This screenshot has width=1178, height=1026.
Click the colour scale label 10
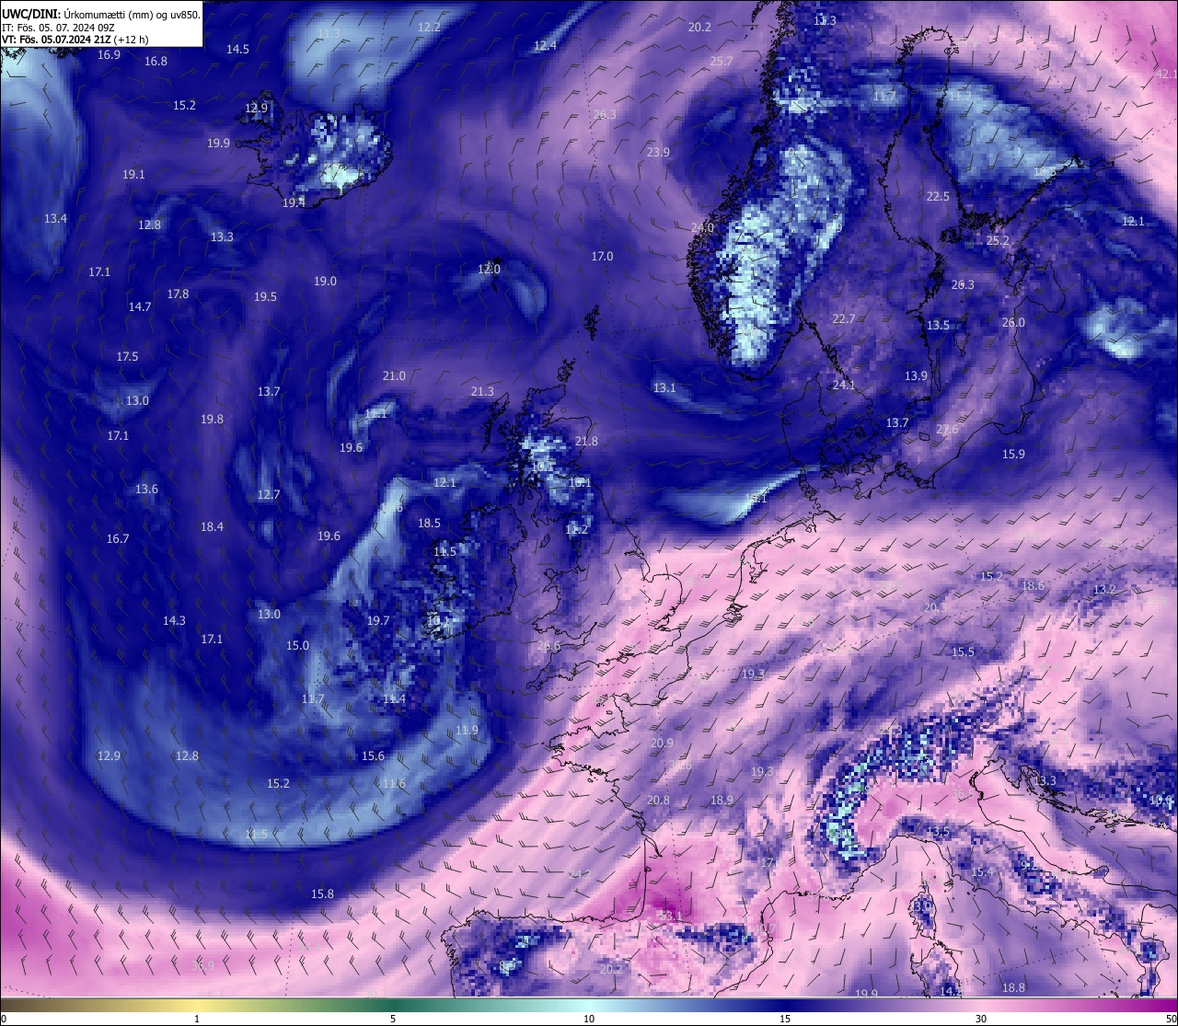(x=589, y=1019)
